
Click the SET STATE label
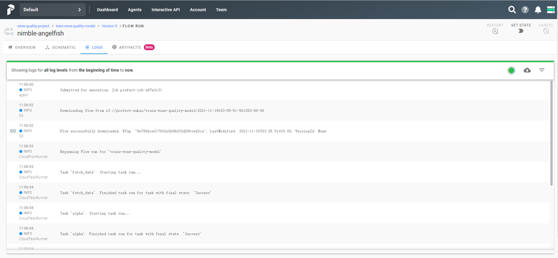[x=521, y=25]
